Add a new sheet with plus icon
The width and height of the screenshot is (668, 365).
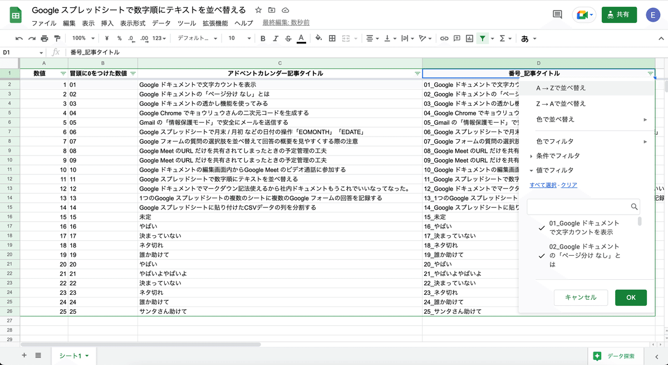[x=24, y=356]
